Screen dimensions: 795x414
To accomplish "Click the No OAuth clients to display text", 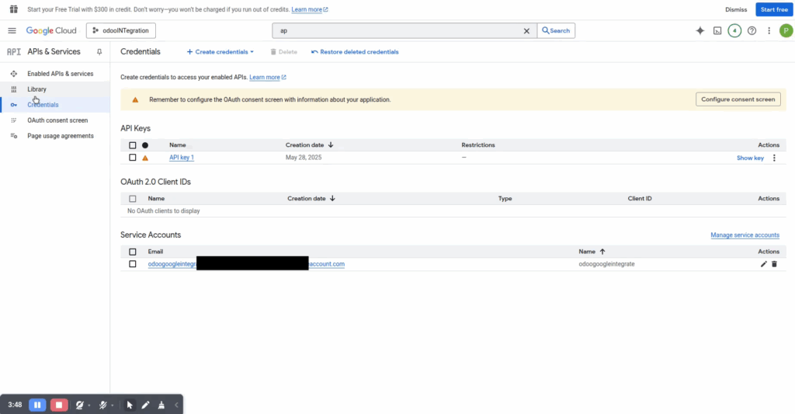I will coord(163,210).
